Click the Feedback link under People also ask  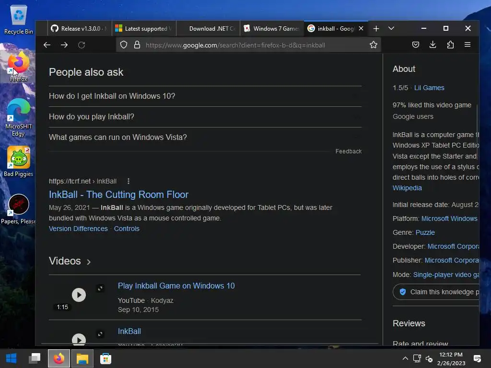[349, 151]
